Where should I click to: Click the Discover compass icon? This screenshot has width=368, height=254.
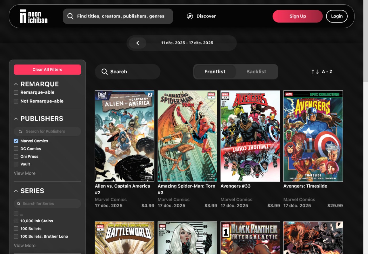[190, 16]
